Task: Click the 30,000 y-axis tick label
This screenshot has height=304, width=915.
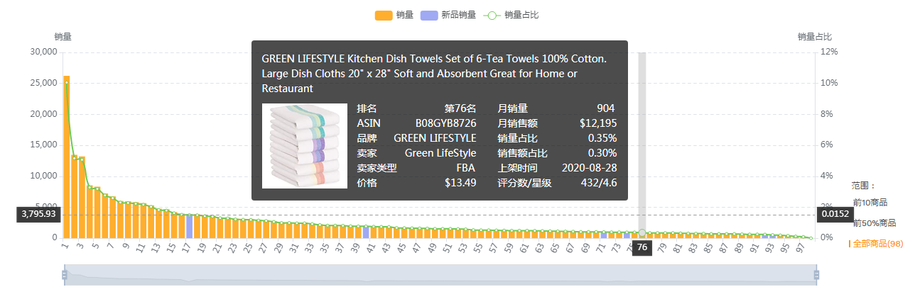Action: [43, 52]
